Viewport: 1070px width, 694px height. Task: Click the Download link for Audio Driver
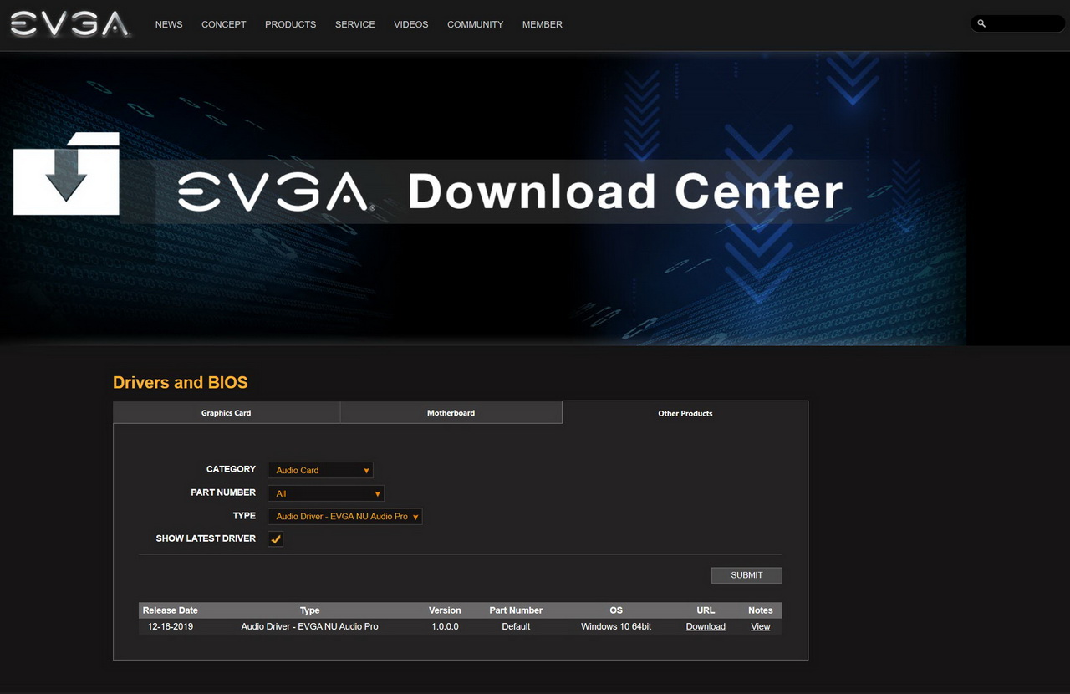pyautogui.click(x=706, y=626)
